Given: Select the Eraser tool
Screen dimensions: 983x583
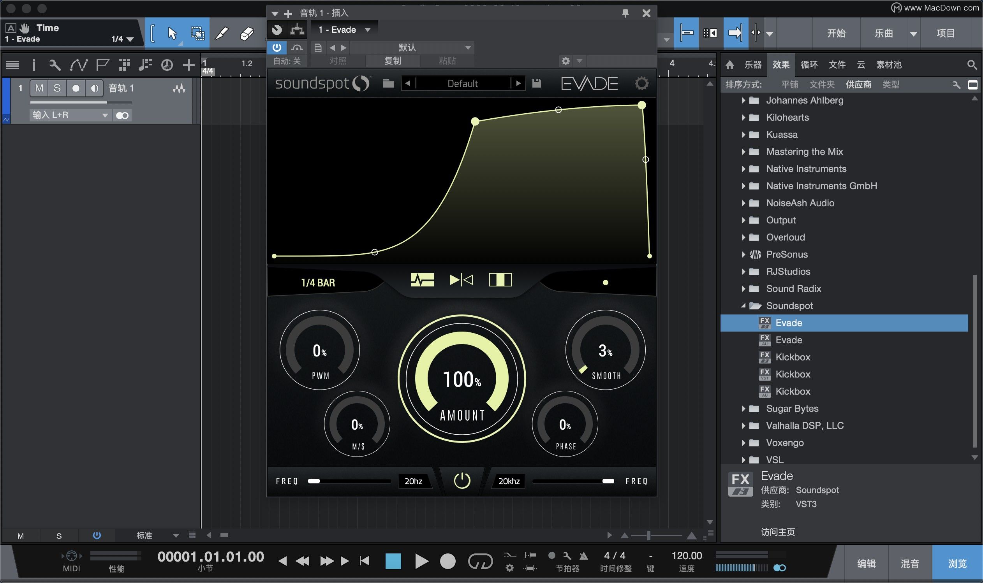Looking at the screenshot, I should [247, 33].
